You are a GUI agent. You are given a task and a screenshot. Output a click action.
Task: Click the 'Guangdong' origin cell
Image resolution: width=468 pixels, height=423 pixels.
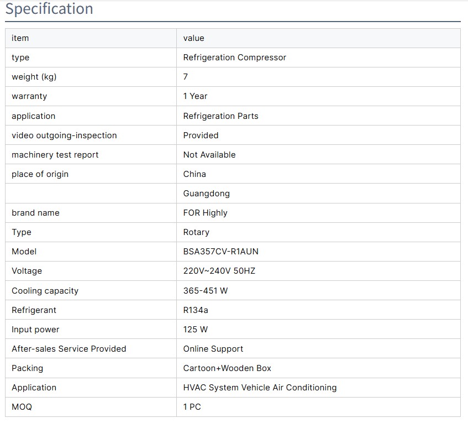pyautogui.click(x=206, y=194)
